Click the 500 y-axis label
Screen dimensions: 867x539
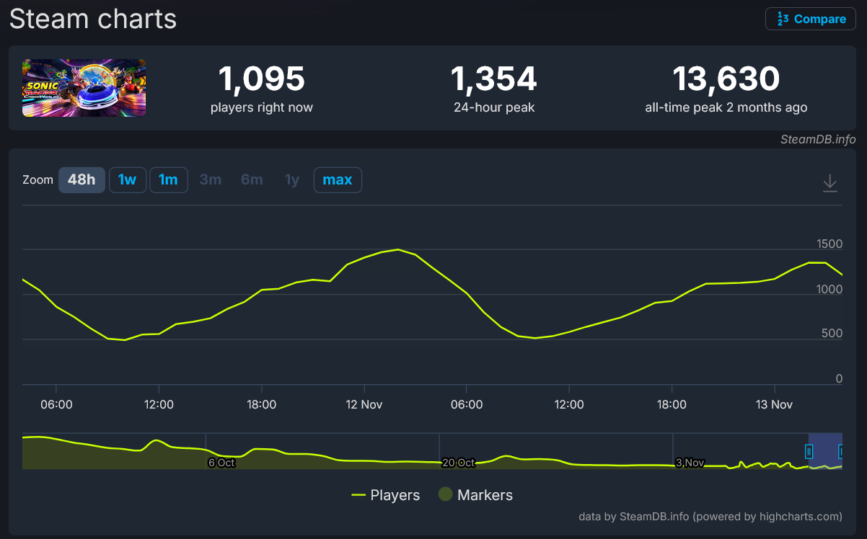[833, 334]
